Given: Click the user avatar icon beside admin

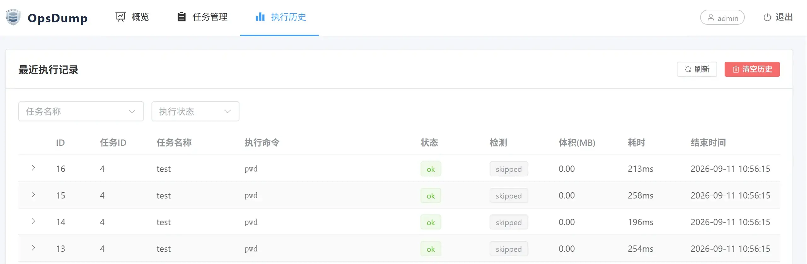Looking at the screenshot, I should pos(711,18).
